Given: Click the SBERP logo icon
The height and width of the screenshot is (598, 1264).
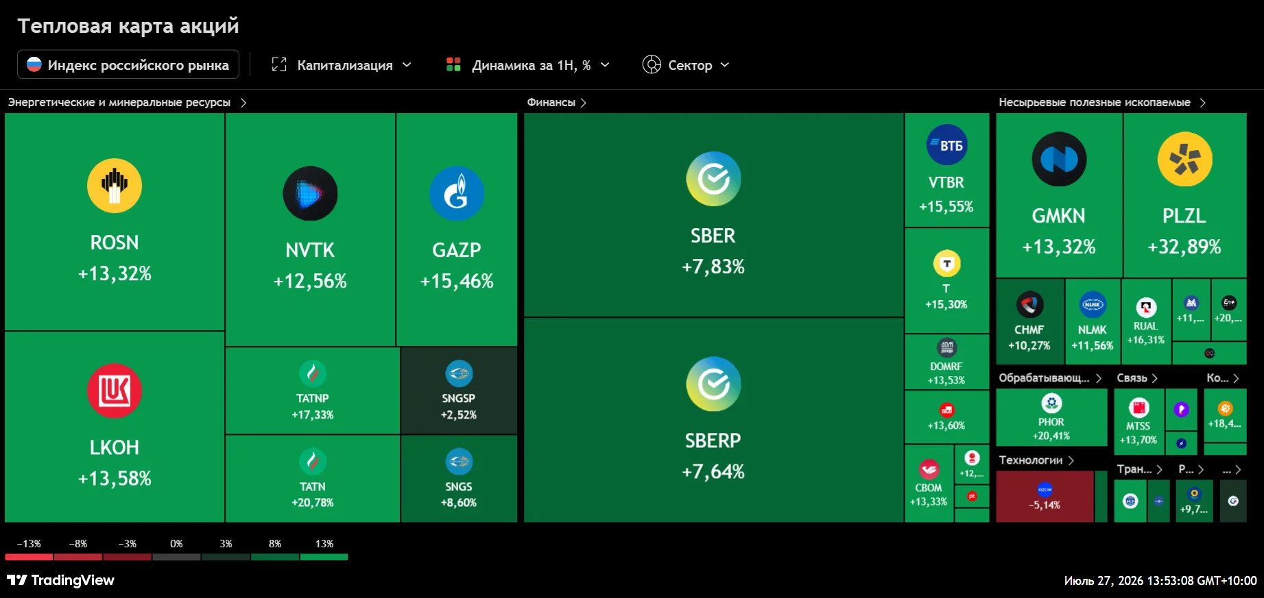Looking at the screenshot, I should pos(713,384).
